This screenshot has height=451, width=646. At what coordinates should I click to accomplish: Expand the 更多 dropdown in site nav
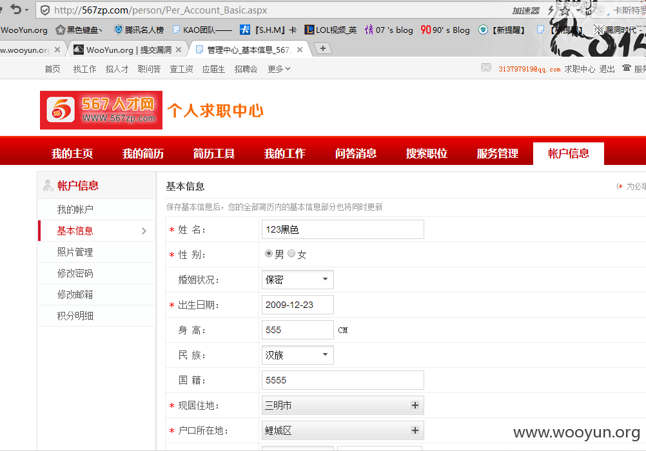(x=279, y=69)
